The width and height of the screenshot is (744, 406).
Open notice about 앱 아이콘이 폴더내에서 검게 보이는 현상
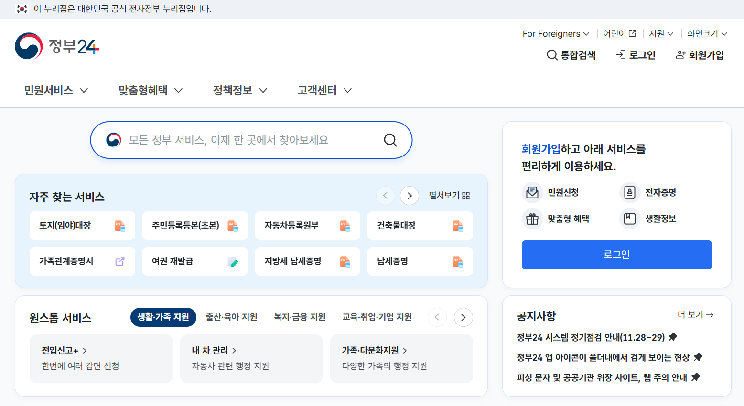click(x=603, y=357)
